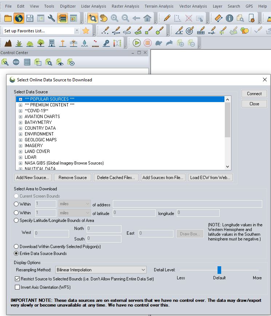
Task: Toggle Restrict Source to Selected Bounds checkbox
Action: click(x=17, y=279)
